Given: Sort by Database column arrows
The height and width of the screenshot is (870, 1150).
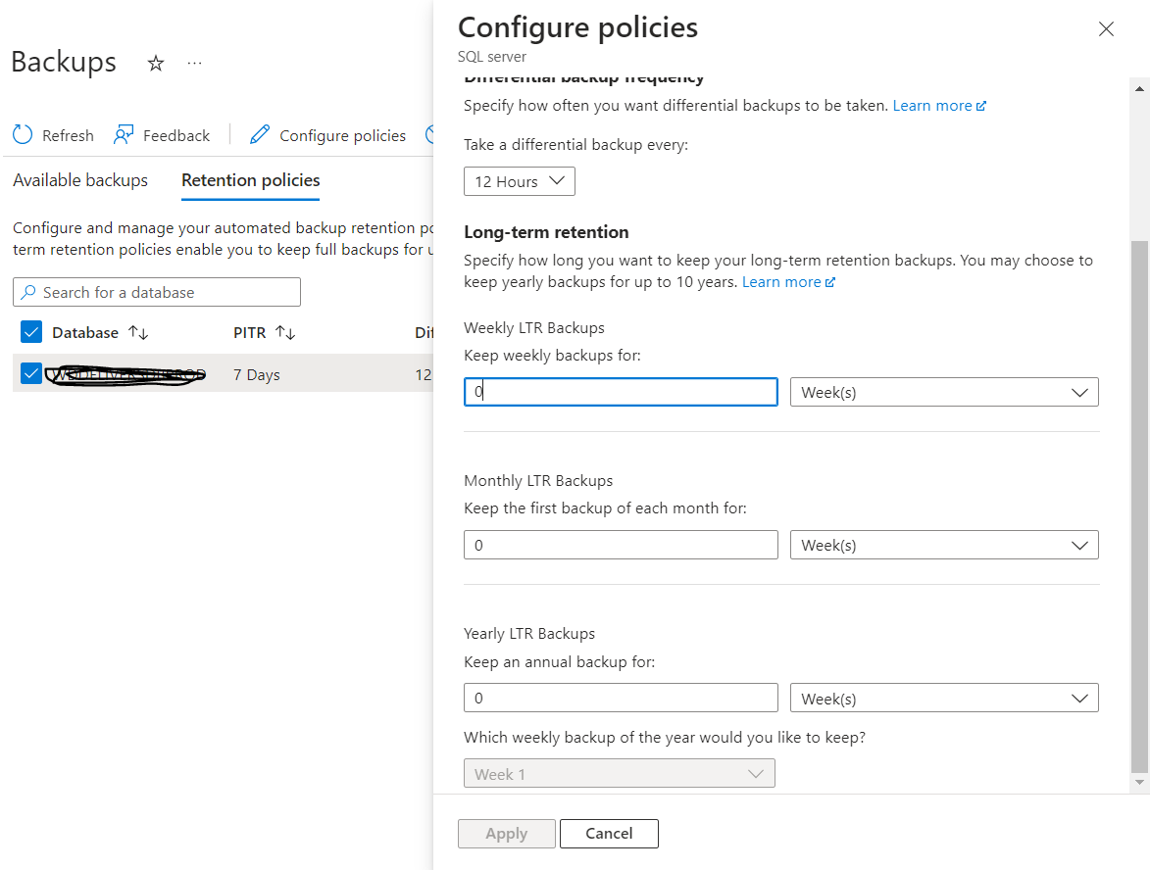Looking at the screenshot, I should tap(138, 333).
